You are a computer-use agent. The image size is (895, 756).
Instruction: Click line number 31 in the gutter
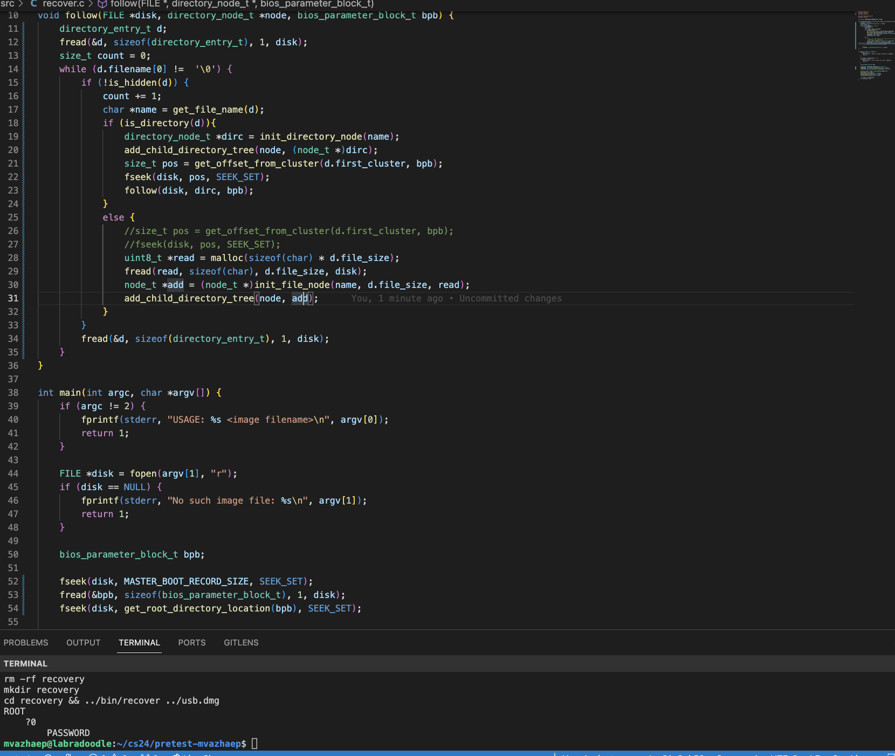[x=13, y=298]
